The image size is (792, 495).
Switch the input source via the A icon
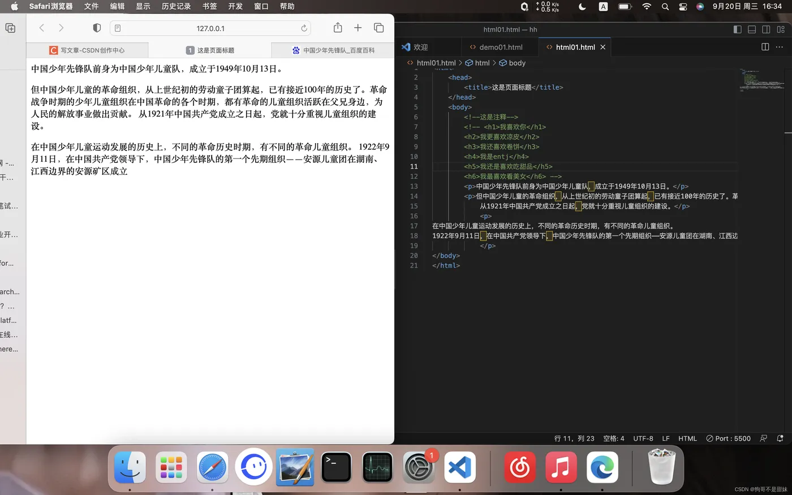[603, 6]
